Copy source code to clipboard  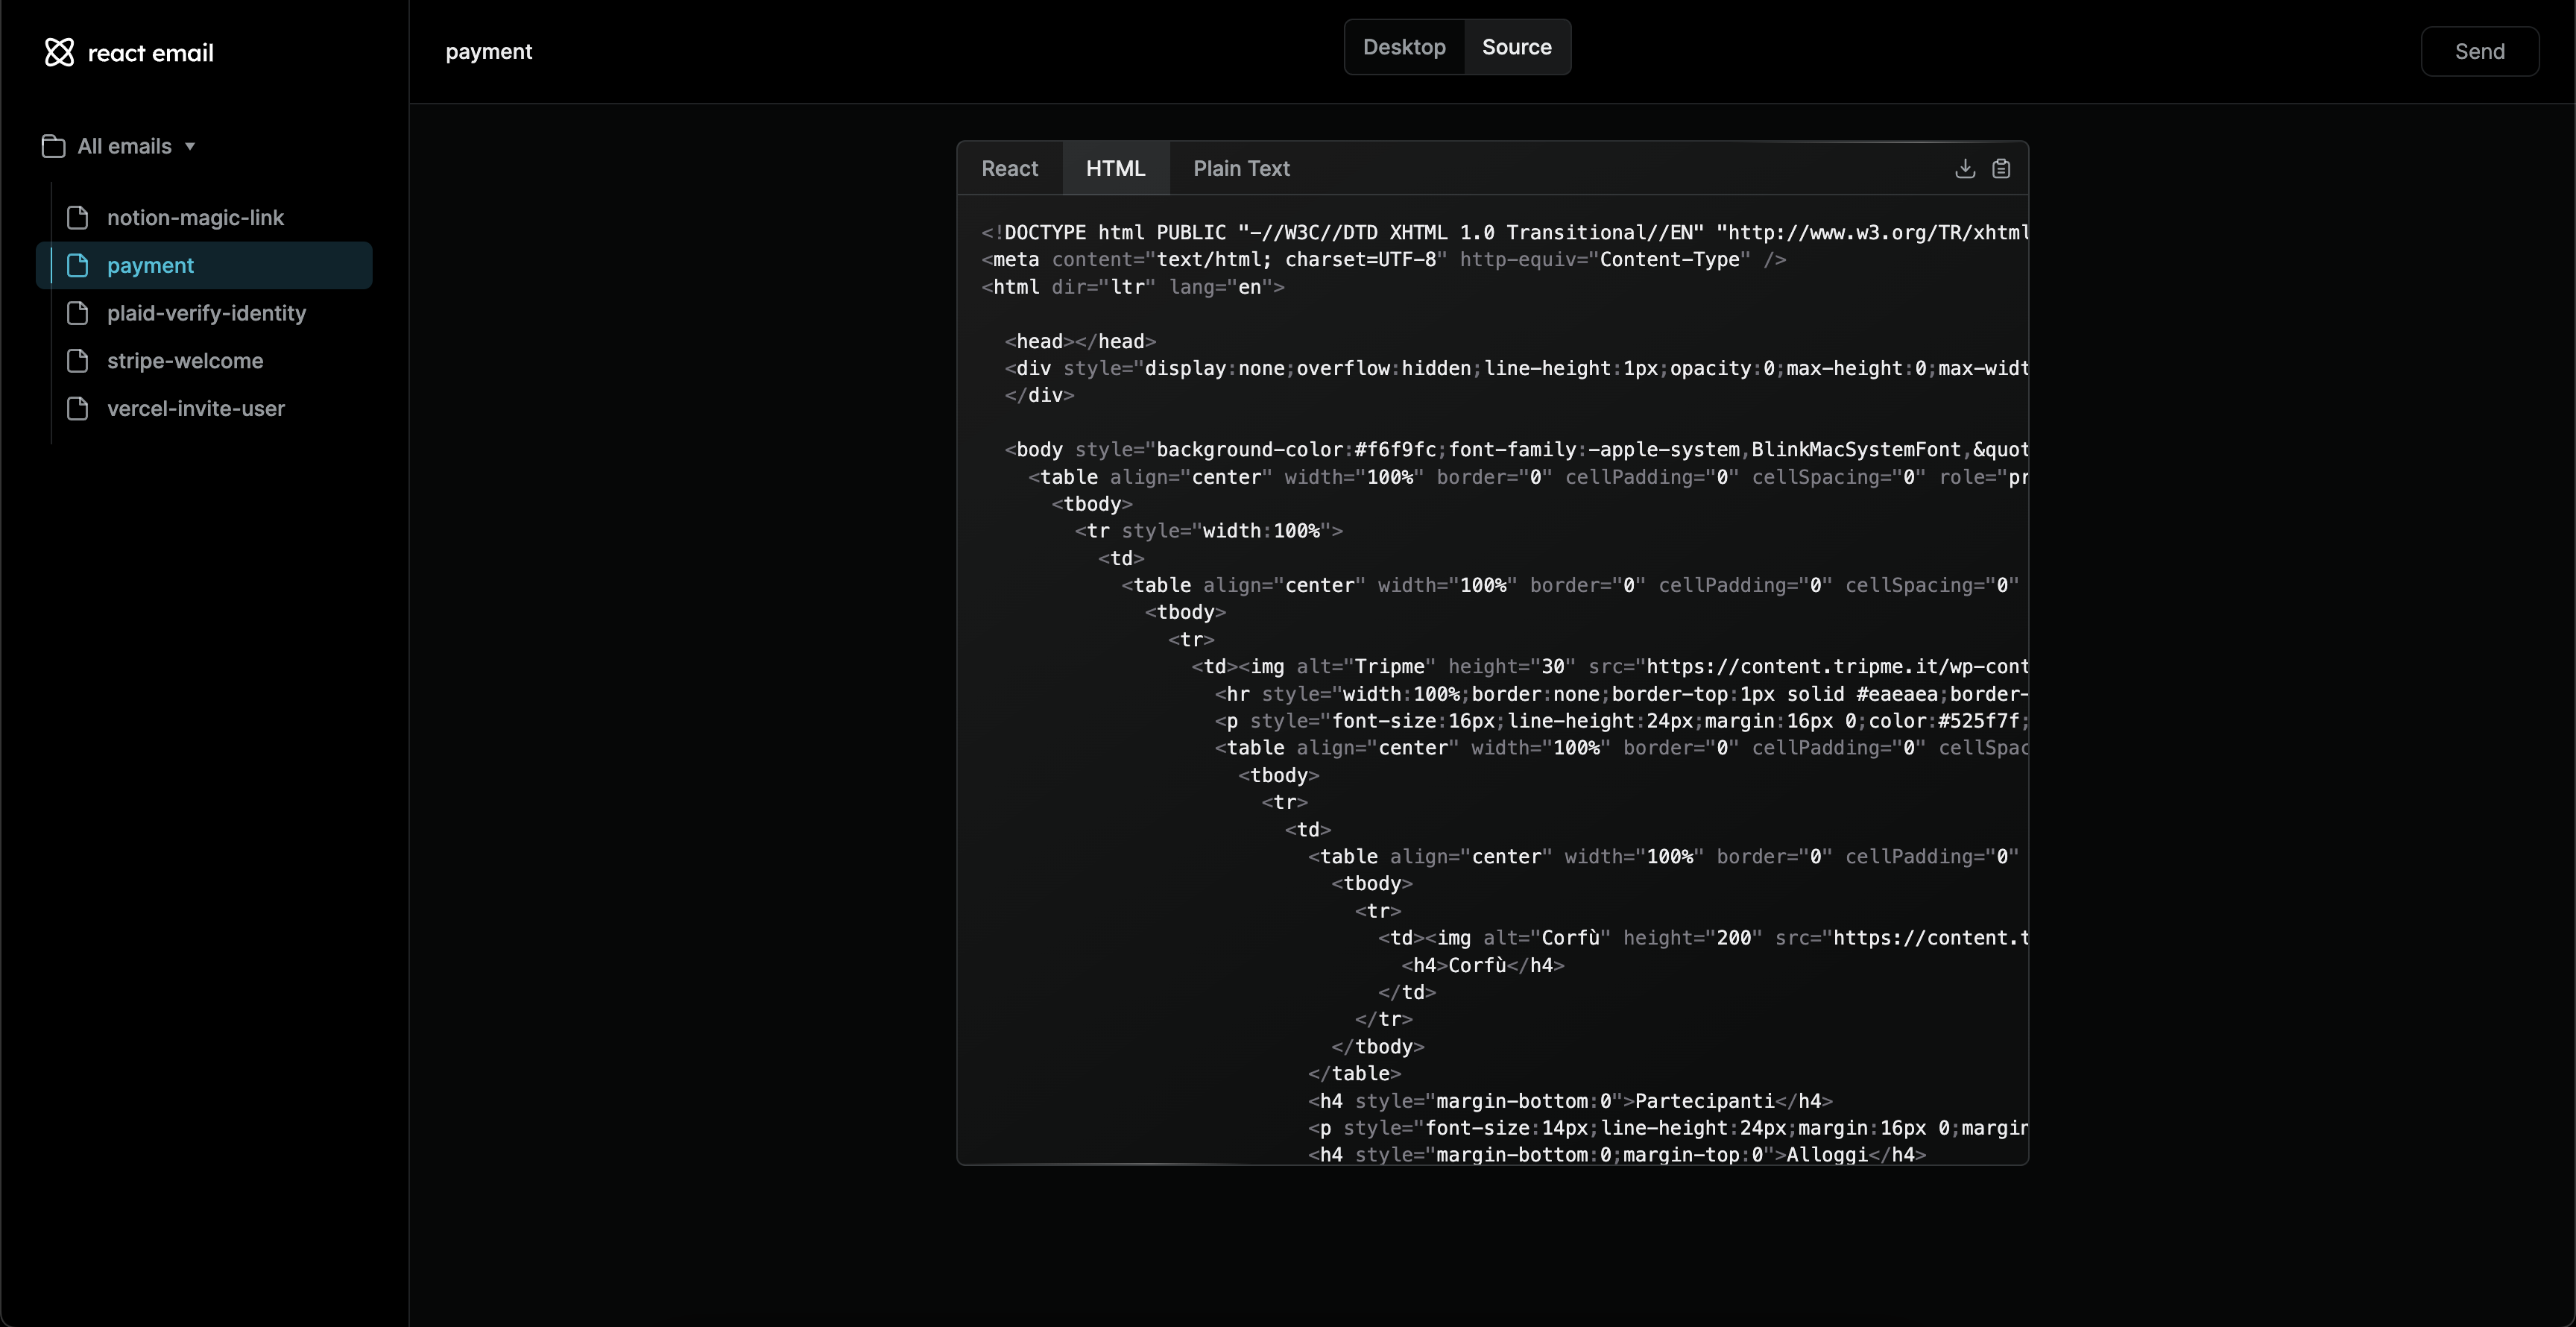[2001, 168]
